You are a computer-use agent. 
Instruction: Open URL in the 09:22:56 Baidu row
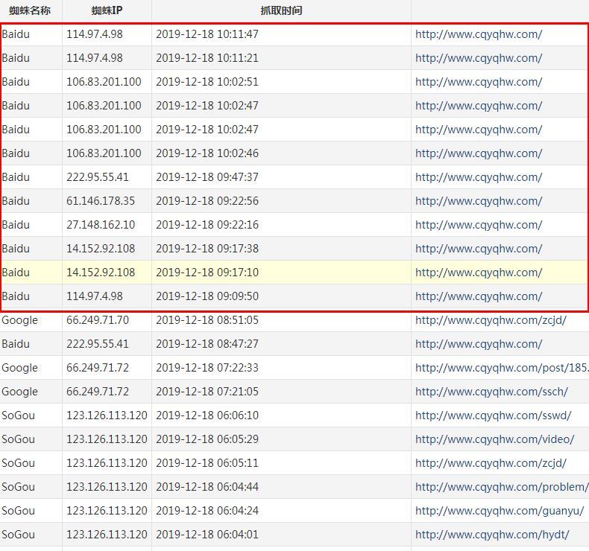pyautogui.click(x=479, y=201)
